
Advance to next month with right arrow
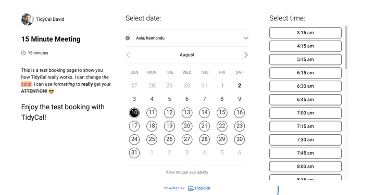point(246,55)
